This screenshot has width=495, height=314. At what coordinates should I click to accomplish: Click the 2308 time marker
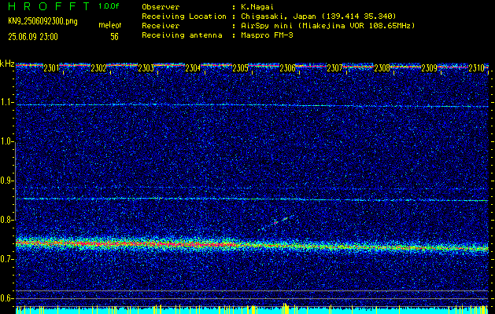(382, 68)
